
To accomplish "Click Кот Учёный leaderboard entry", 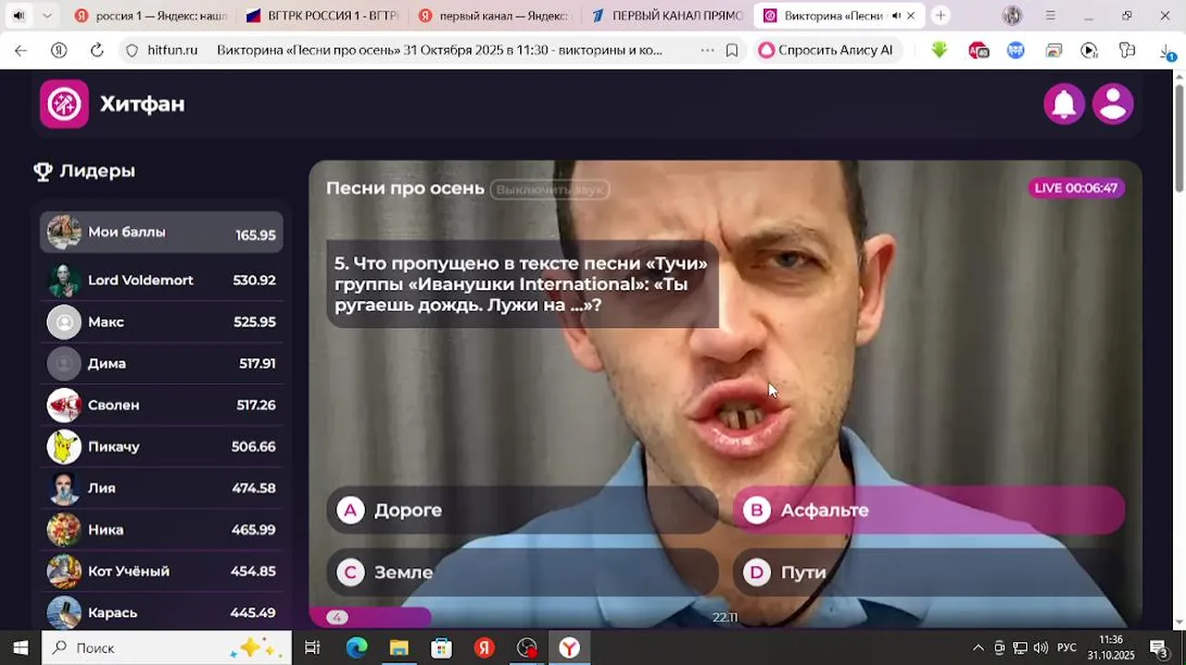I will pos(162,571).
